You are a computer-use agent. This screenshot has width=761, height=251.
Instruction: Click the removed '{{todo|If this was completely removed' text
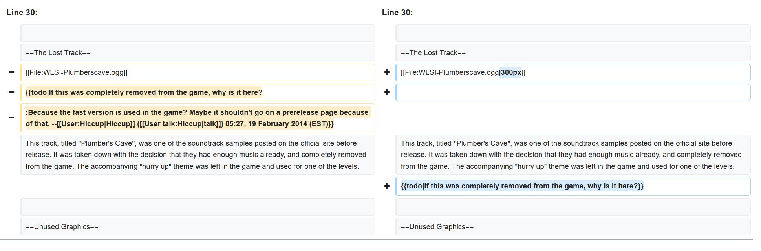(144, 92)
